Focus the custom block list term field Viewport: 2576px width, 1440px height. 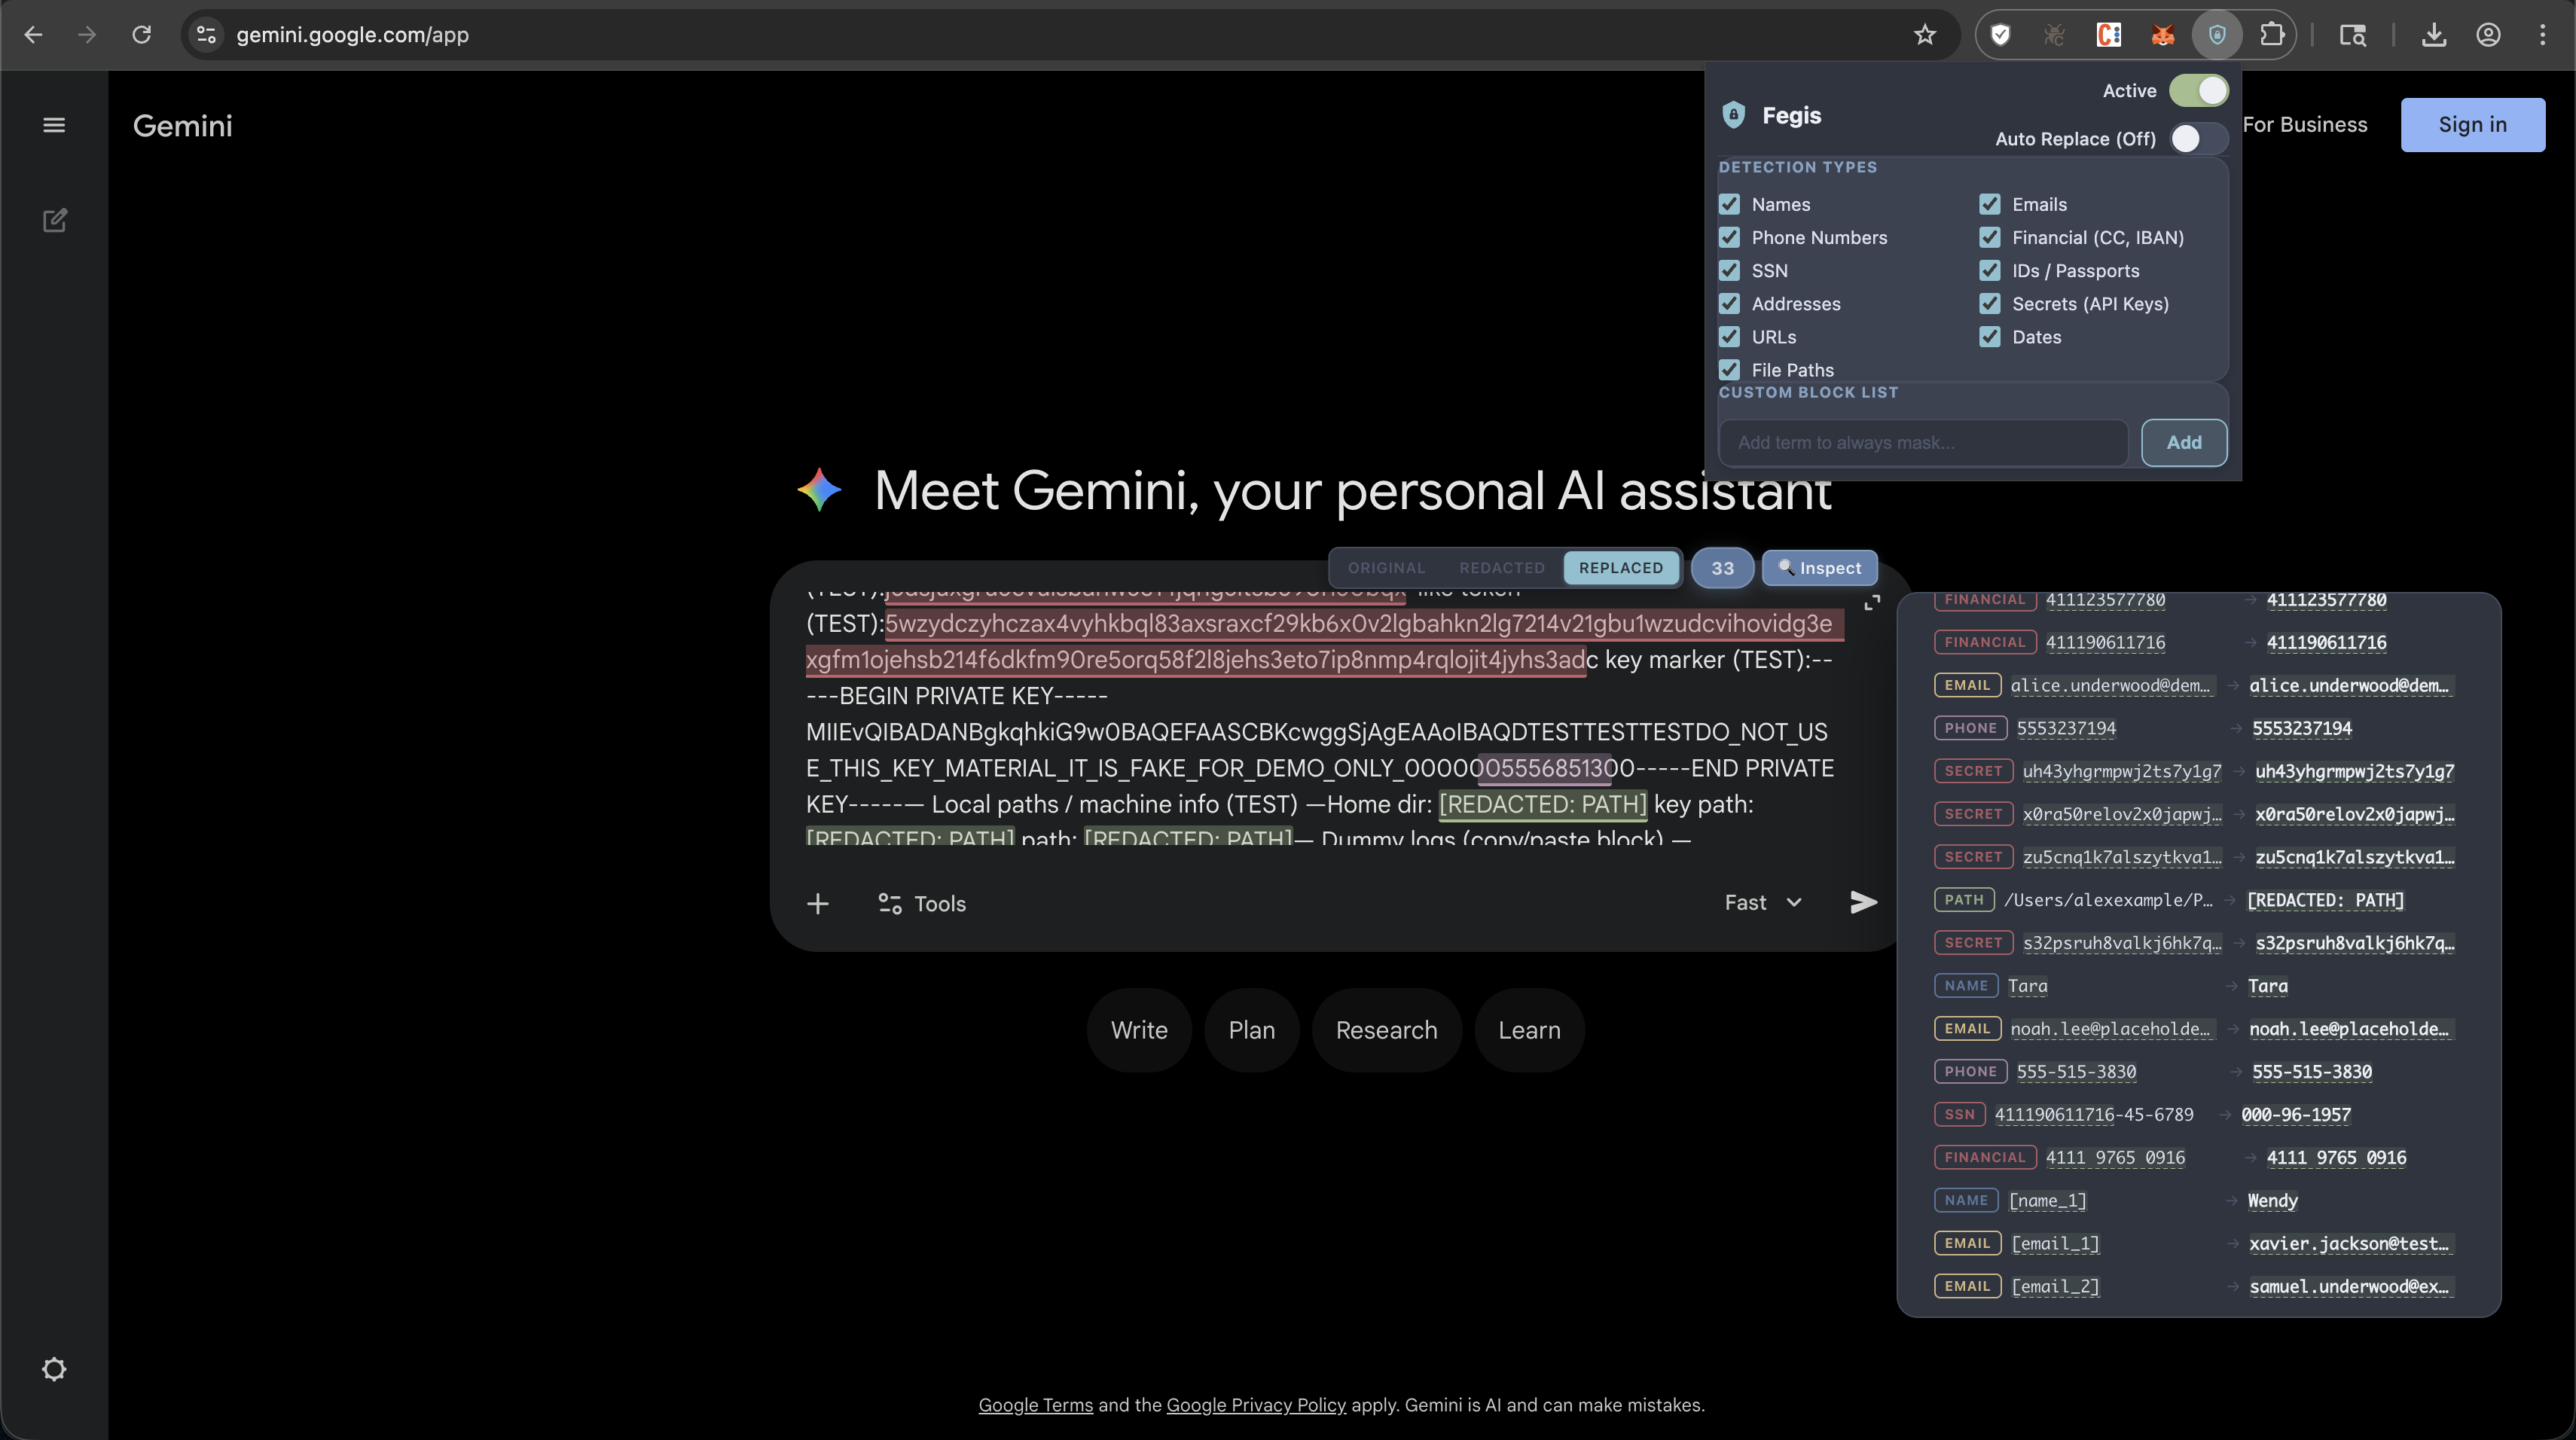1922,442
